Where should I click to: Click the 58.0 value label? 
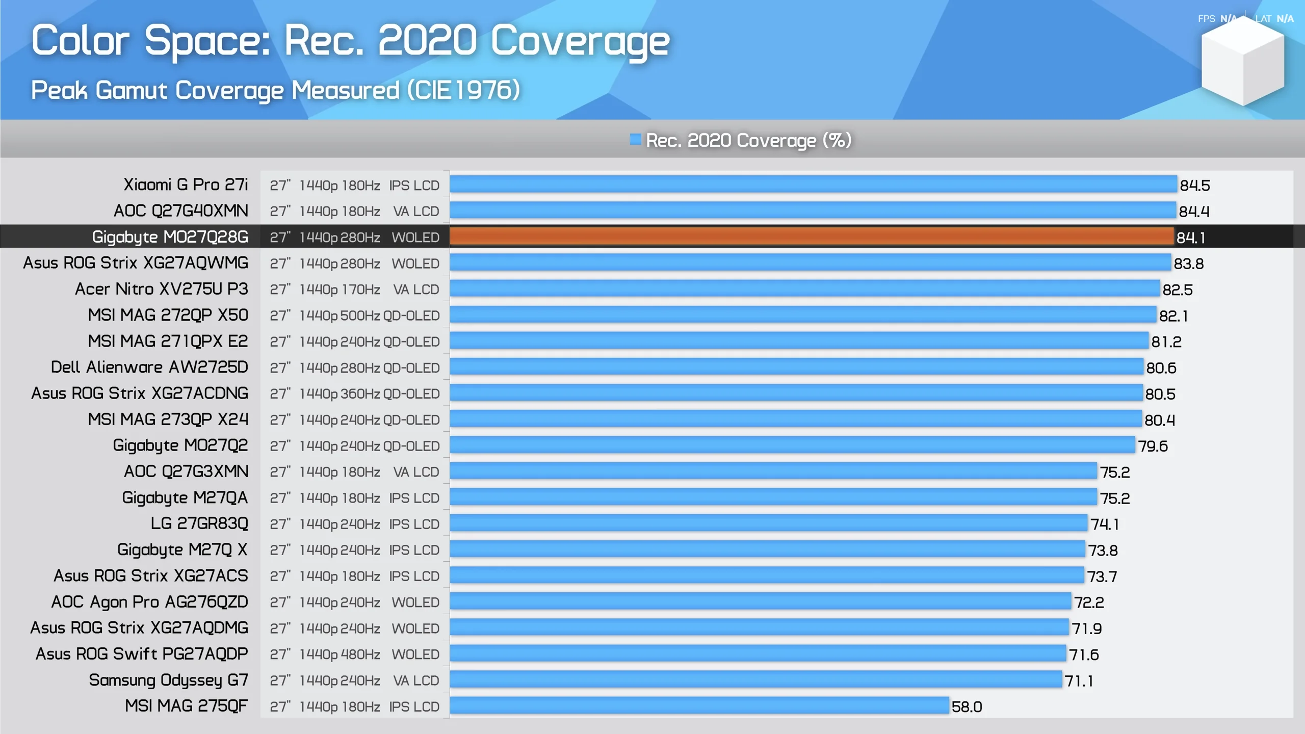(x=967, y=707)
